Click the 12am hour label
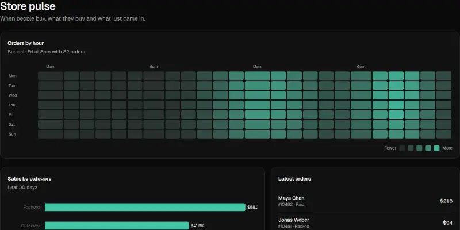 pos(51,67)
